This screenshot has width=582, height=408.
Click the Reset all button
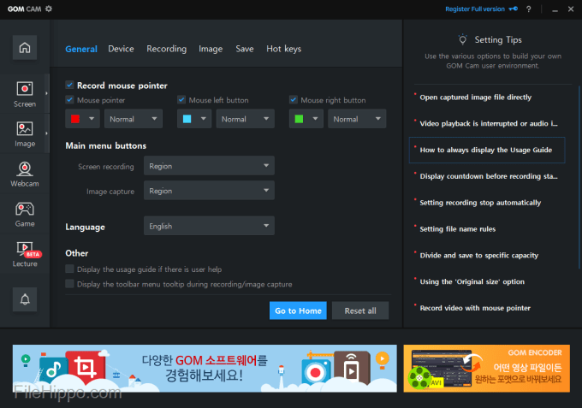click(x=360, y=310)
